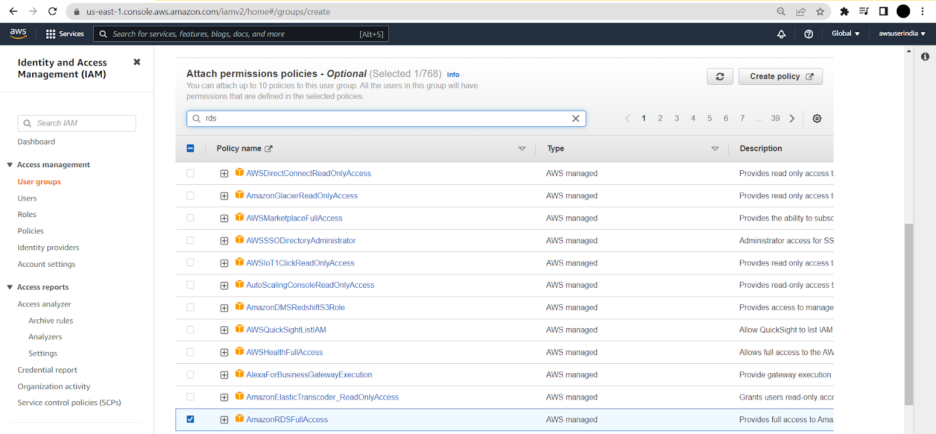The width and height of the screenshot is (936, 434).
Task: Uncheck the AmazonRDSFullAccess checkbox
Action: click(190, 419)
